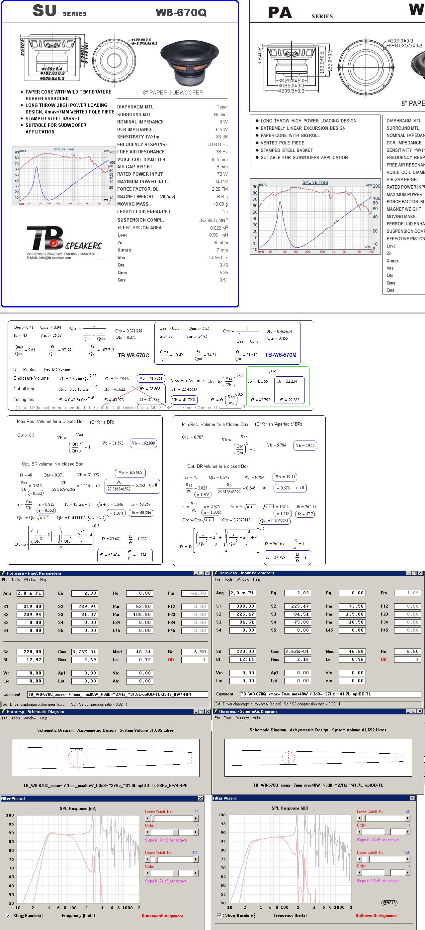Click the Sd field 220,00 in left Input Parameters
The width and height of the screenshot is (425, 930).
(30, 651)
